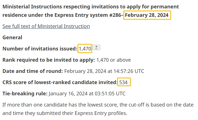Image resolution: width=198 pixels, height=120 pixels.
Task: Select the highlighted 1,470 invitations number
Action: (85, 49)
